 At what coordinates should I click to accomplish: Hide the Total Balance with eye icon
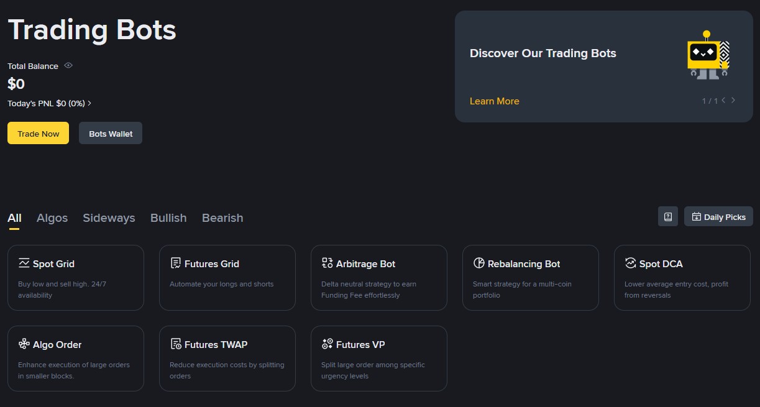68,65
